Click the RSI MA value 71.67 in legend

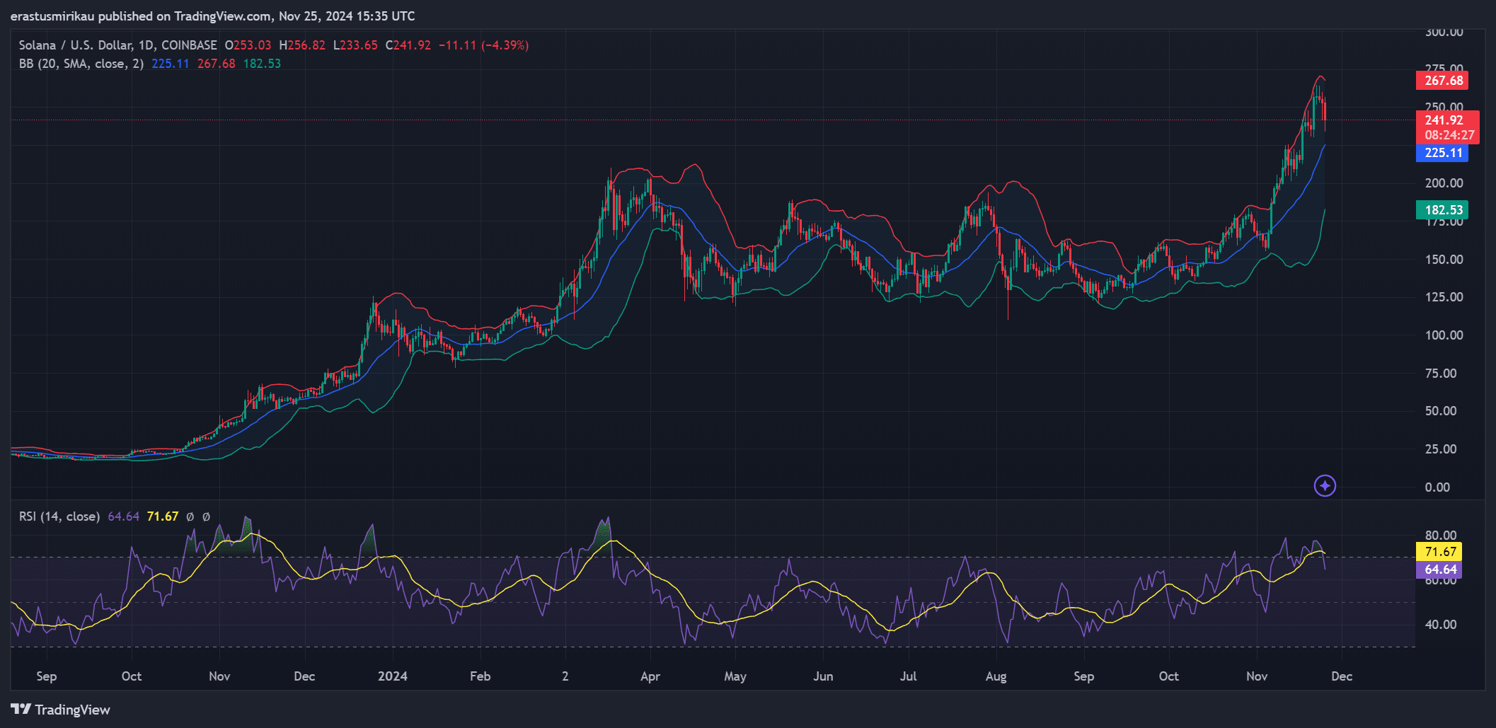[x=163, y=516]
